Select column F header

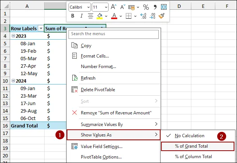(x=227, y=6)
